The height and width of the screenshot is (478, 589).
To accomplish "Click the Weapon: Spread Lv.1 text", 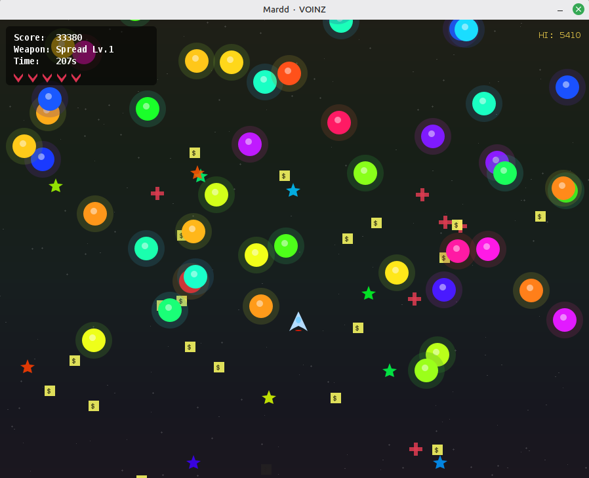I will point(64,49).
